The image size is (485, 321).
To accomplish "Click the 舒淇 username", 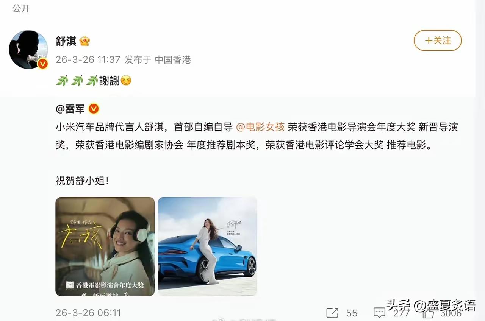I will (66, 41).
